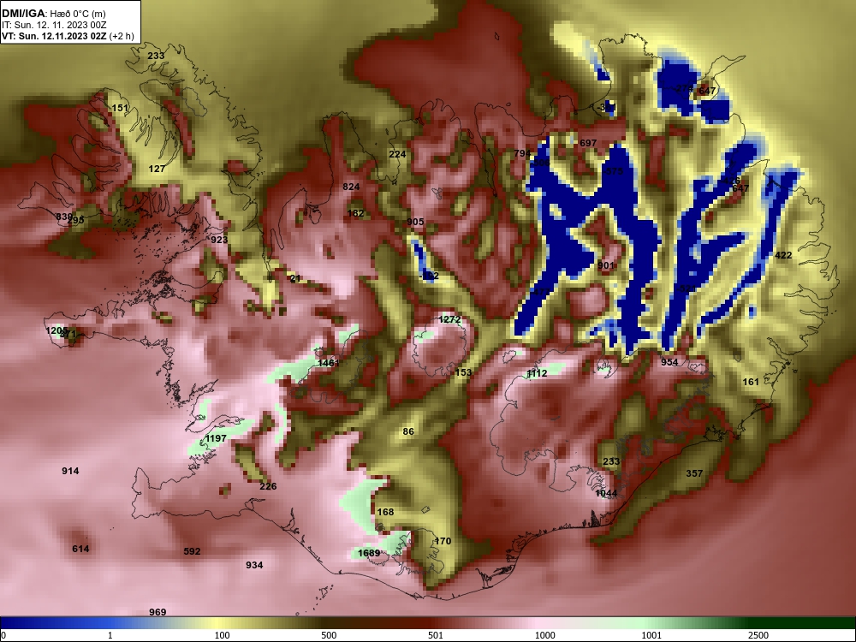This screenshot has width=856, height=642.
Task: Click the 170 value on the map
Action: [443, 541]
